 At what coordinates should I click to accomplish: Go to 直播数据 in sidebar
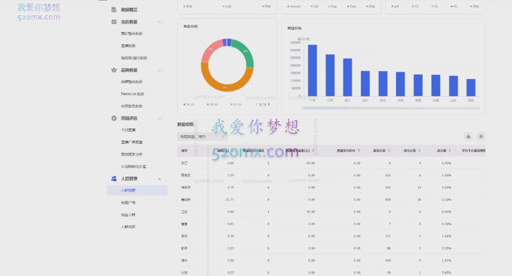click(128, 46)
